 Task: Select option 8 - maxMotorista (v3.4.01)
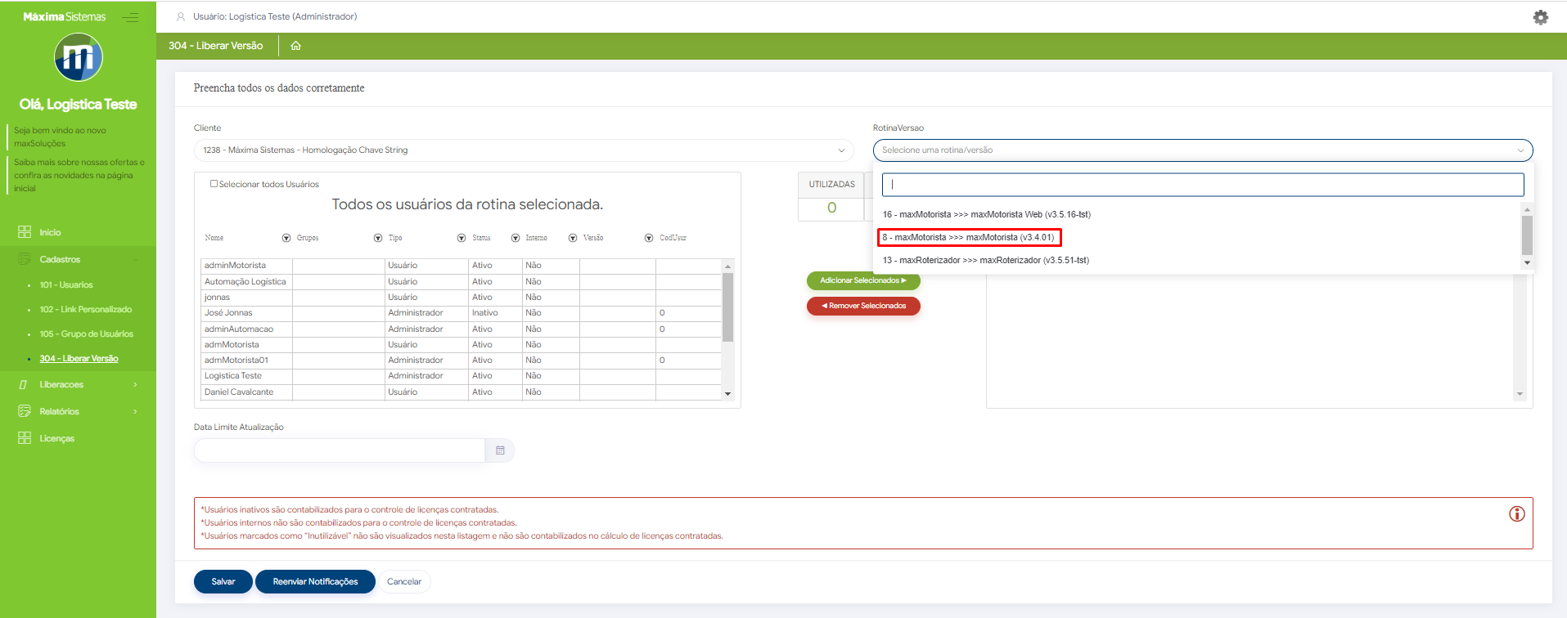968,238
